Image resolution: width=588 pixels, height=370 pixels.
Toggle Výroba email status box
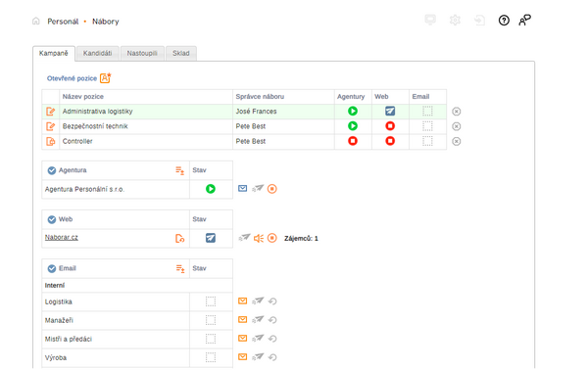click(x=211, y=357)
